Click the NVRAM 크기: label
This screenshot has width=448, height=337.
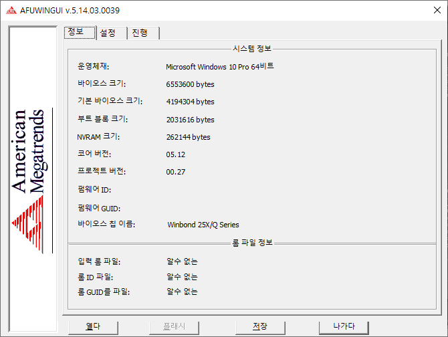point(98,136)
